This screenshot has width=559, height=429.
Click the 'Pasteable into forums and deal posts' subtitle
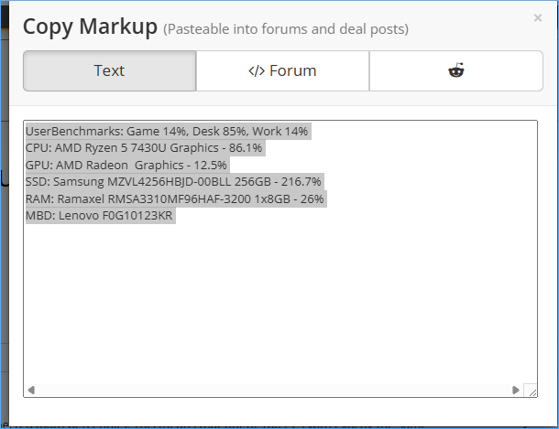[x=286, y=29]
